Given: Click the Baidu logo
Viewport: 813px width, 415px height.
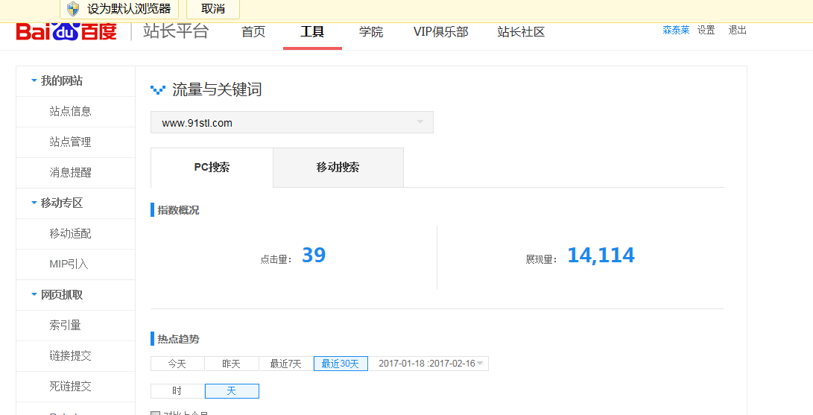Looking at the screenshot, I should [x=66, y=31].
